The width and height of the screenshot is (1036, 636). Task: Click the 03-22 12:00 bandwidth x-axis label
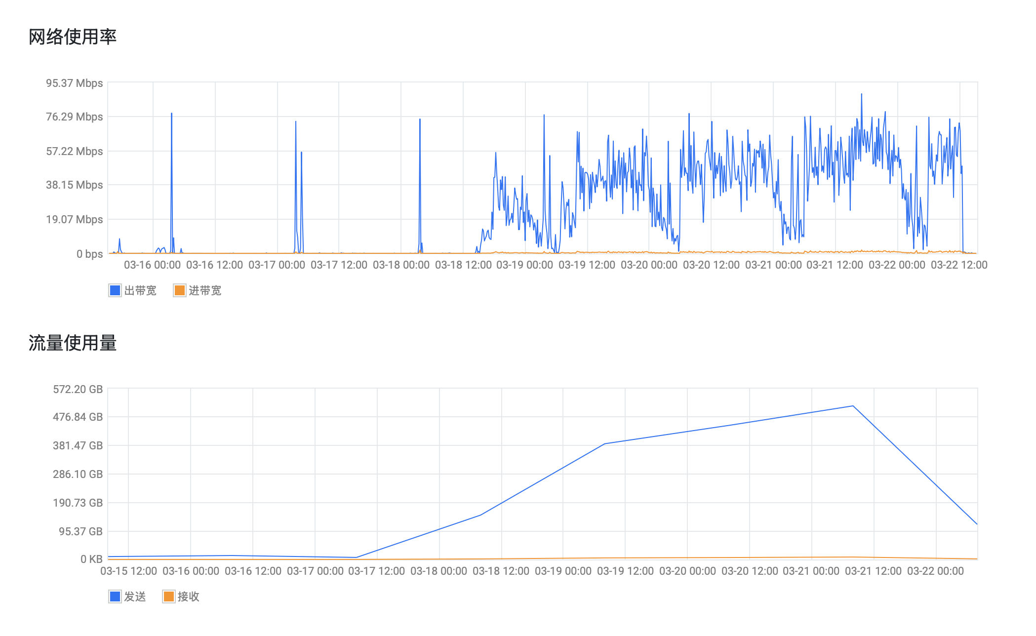(x=959, y=265)
